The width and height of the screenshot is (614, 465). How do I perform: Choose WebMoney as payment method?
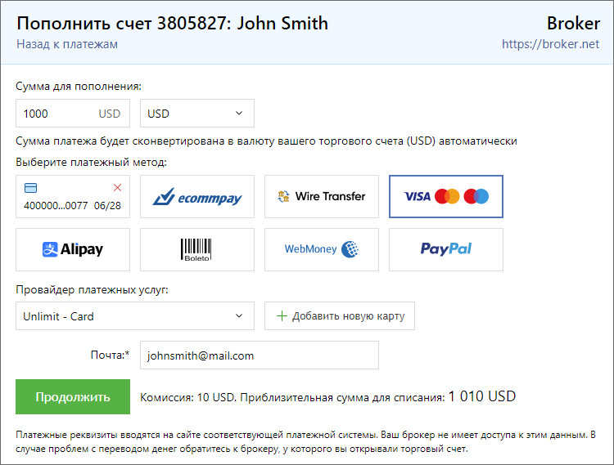pos(322,249)
